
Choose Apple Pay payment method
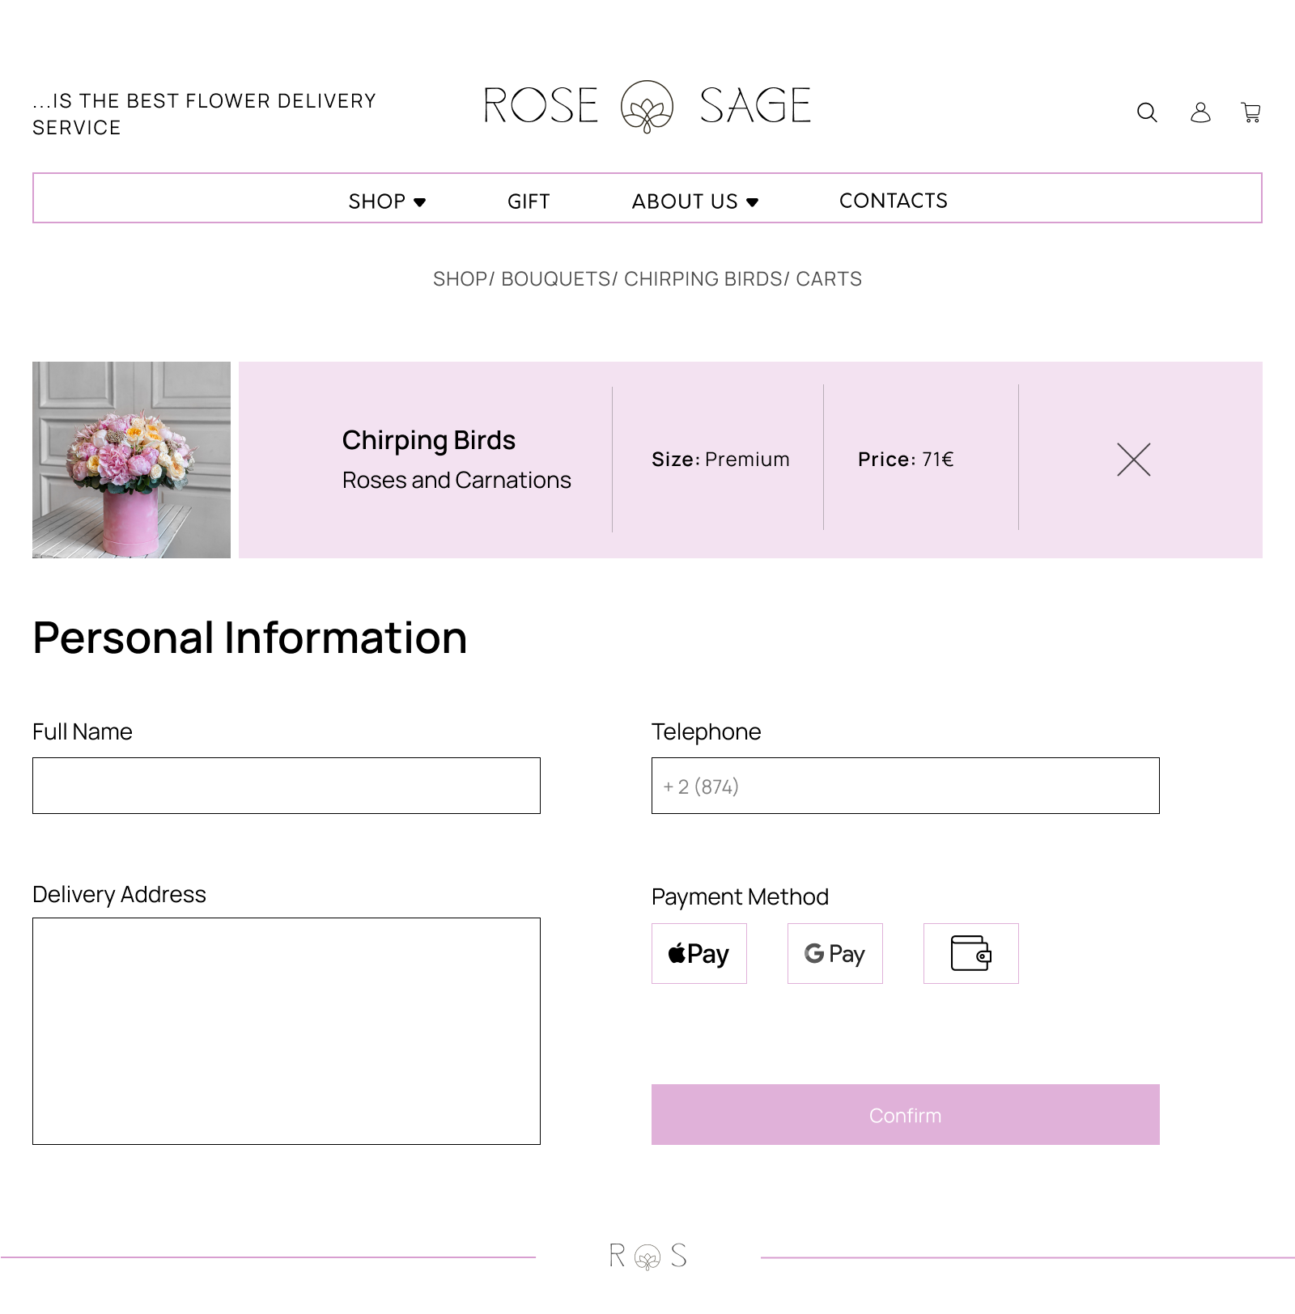click(x=699, y=953)
